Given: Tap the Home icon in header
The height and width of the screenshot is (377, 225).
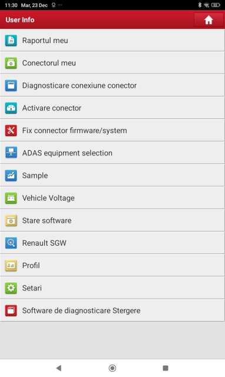Looking at the screenshot, I should pyautogui.click(x=209, y=19).
